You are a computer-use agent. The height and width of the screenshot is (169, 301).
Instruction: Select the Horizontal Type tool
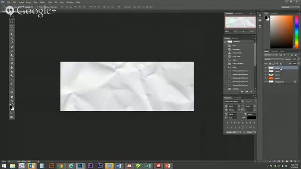(12, 84)
